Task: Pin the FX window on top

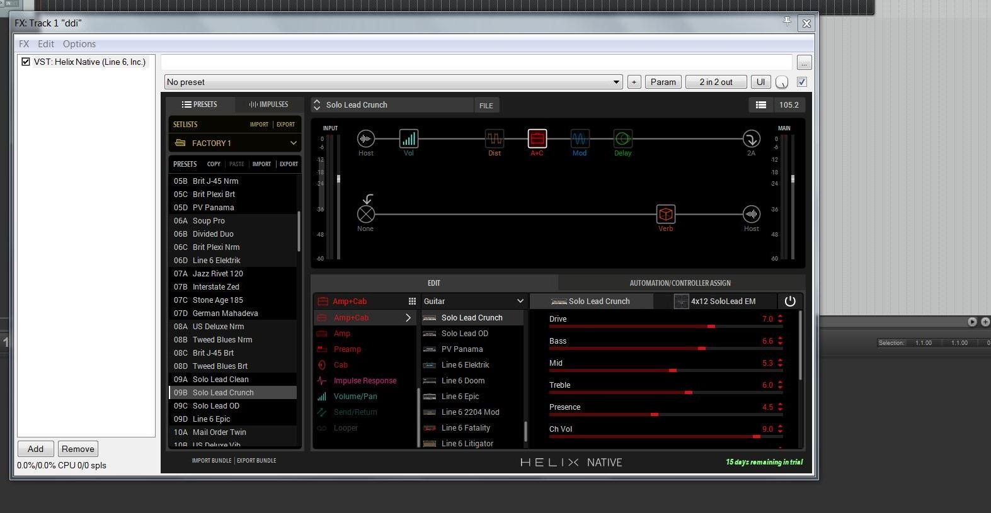Action: [787, 22]
